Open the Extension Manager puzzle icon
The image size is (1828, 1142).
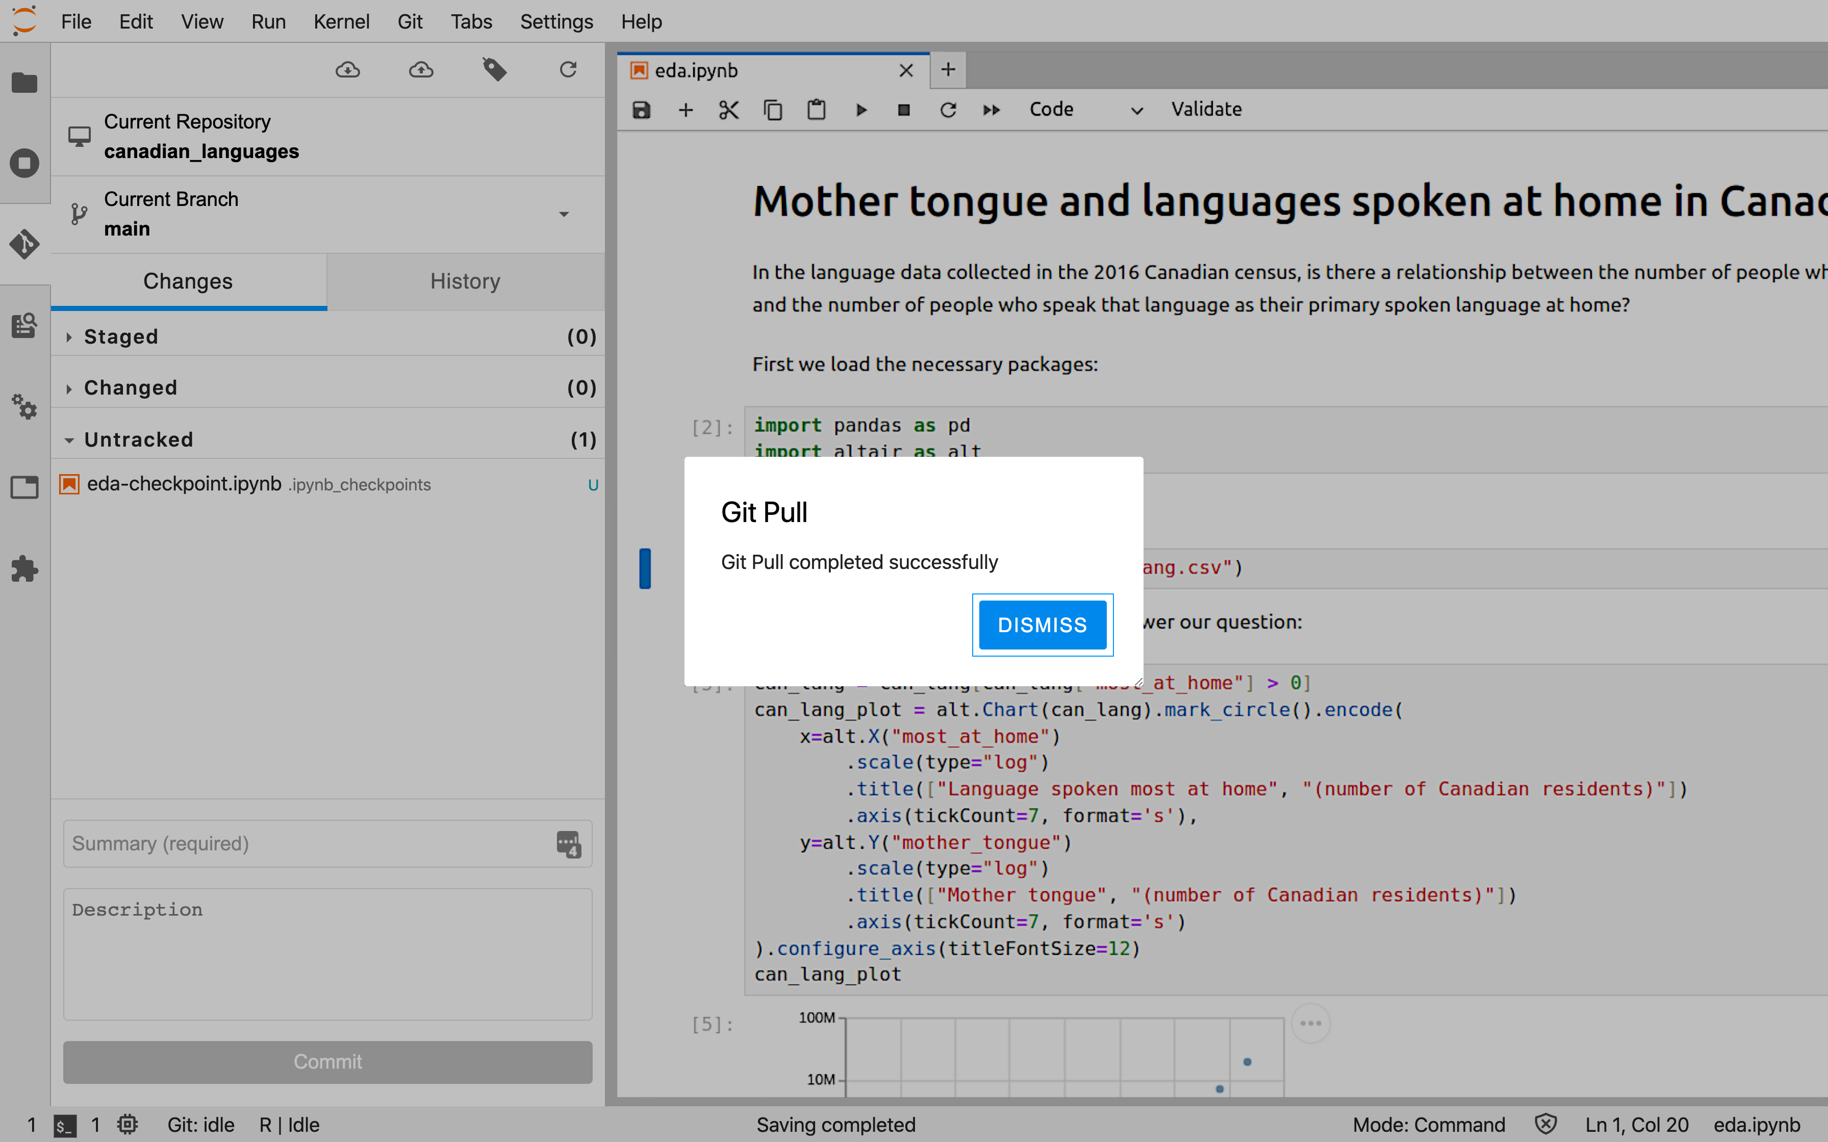click(25, 568)
